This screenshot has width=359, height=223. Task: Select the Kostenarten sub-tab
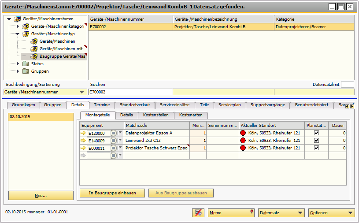click(191, 115)
